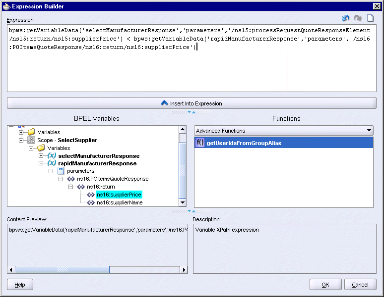Click the Undo arrow icon
The image size is (384, 297).
[345, 18]
